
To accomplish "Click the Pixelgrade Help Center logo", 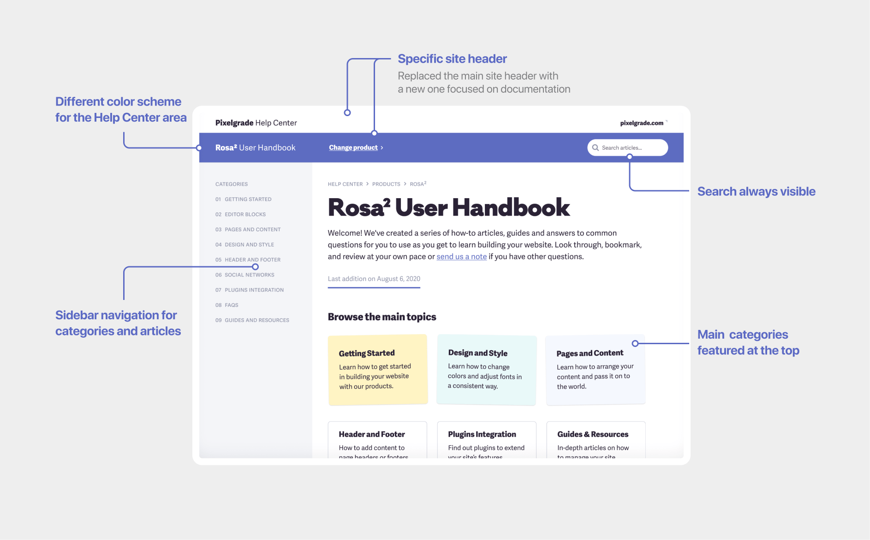I will pyautogui.click(x=256, y=123).
